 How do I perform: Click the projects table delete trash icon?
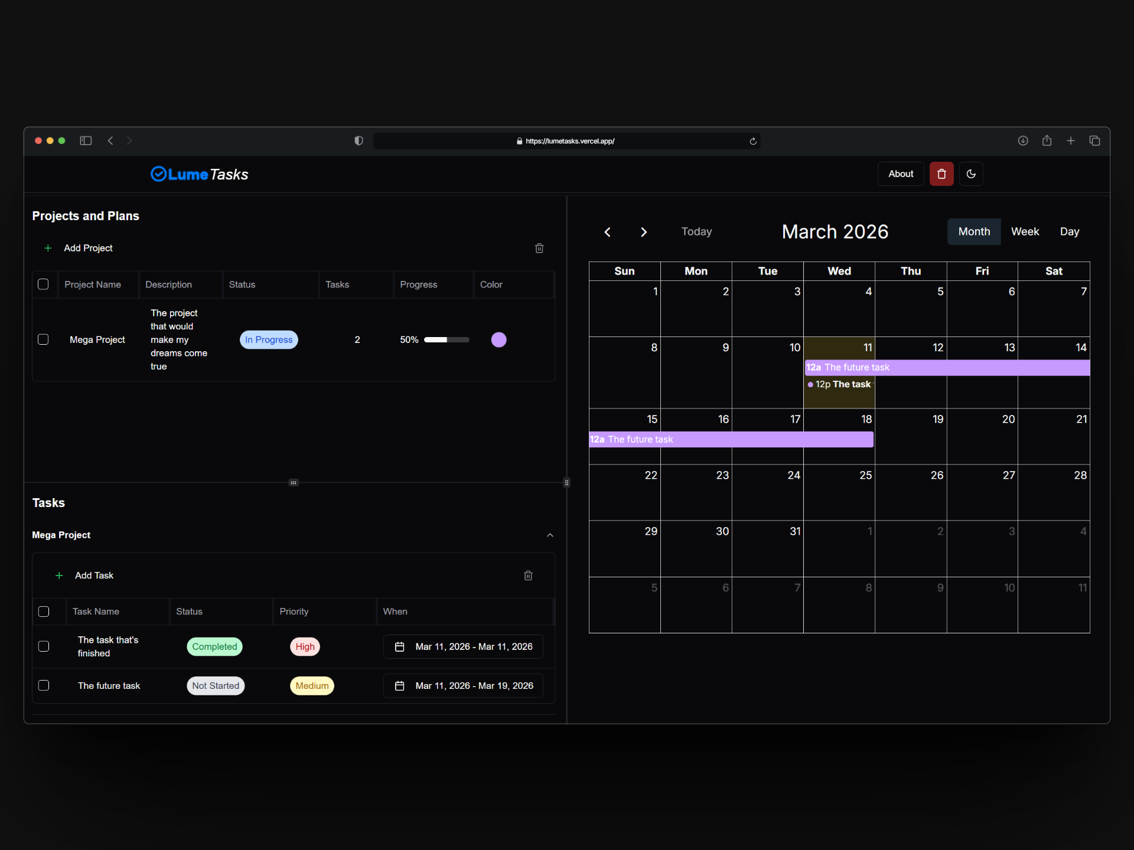[539, 248]
